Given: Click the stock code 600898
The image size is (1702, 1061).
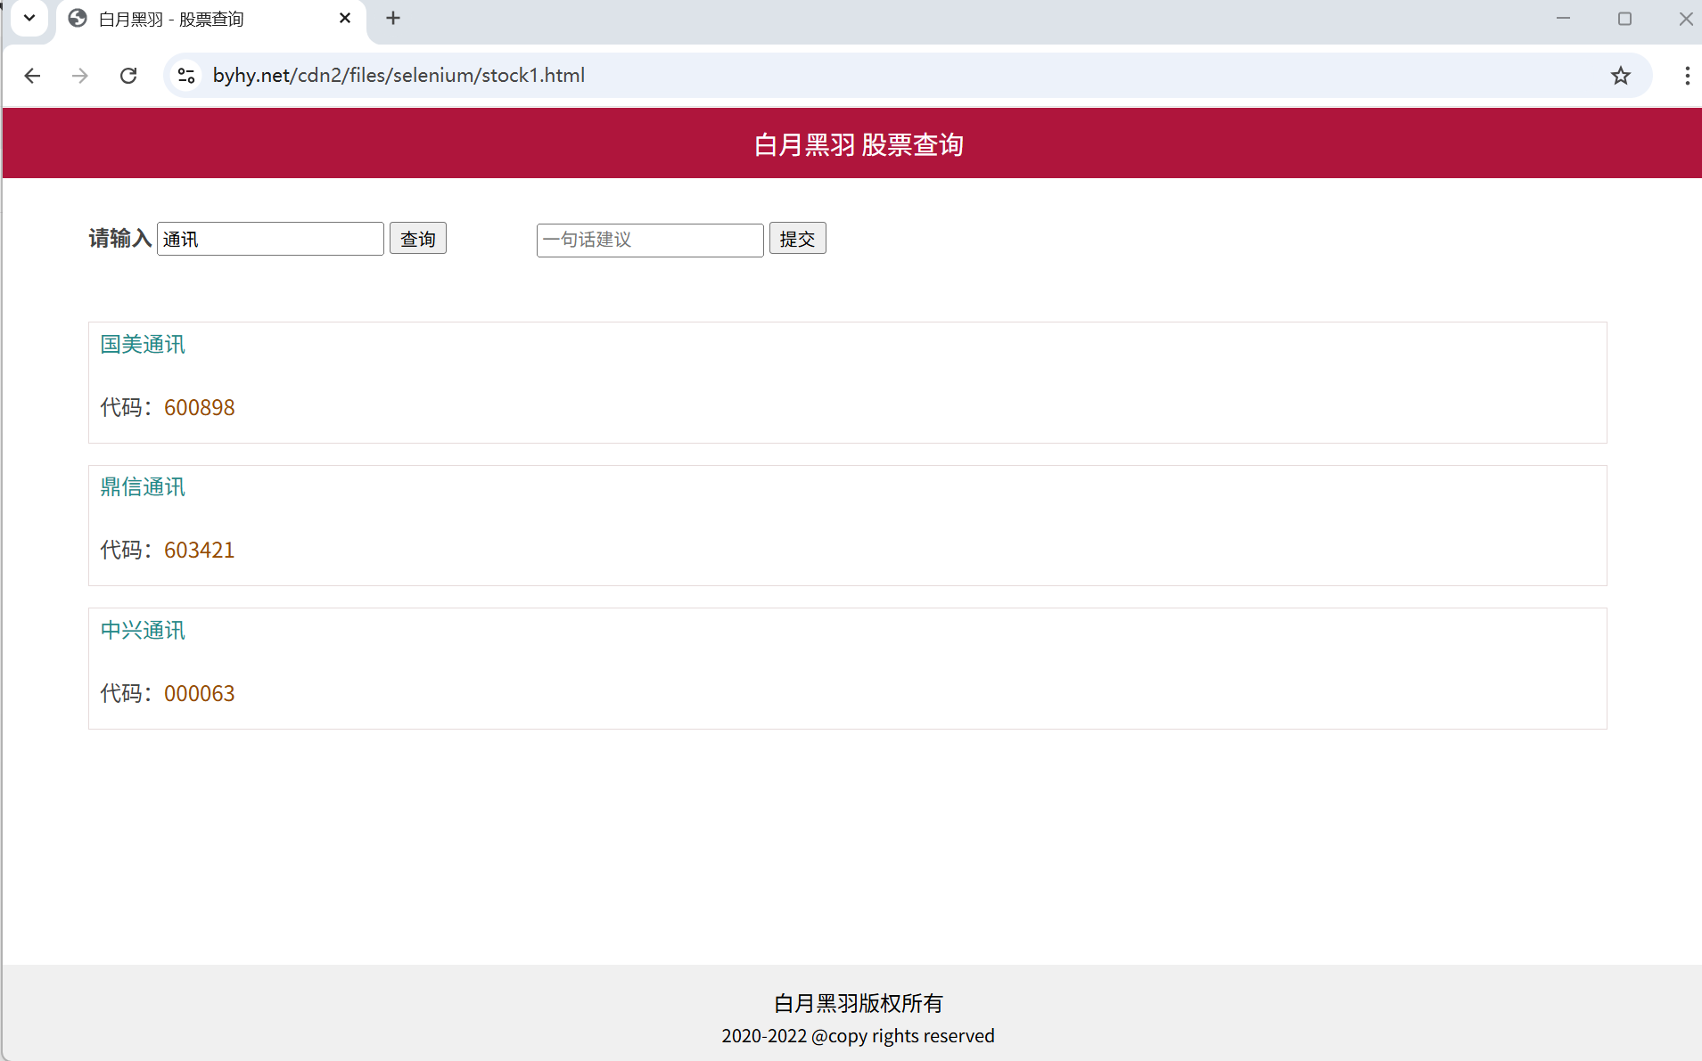Looking at the screenshot, I should tap(200, 408).
